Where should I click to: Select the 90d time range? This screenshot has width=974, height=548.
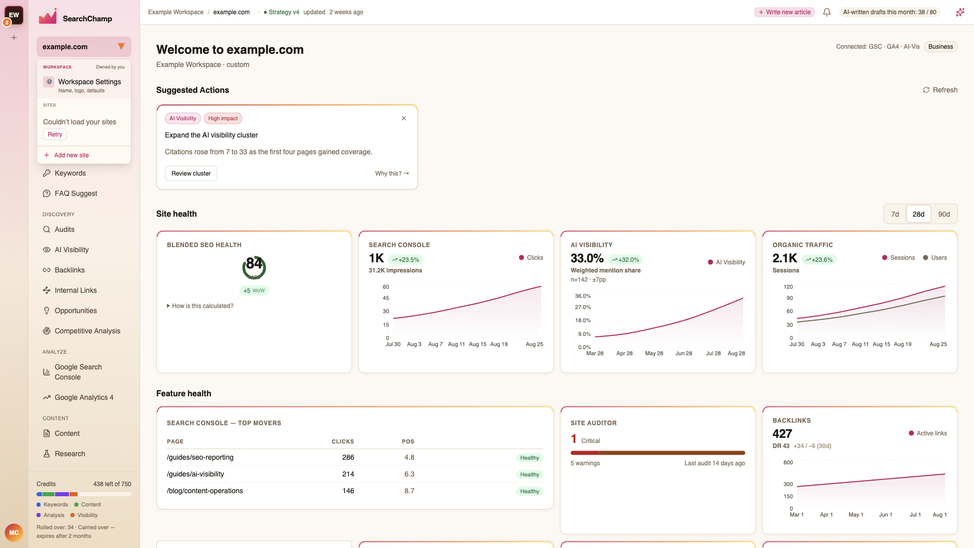tap(944, 214)
